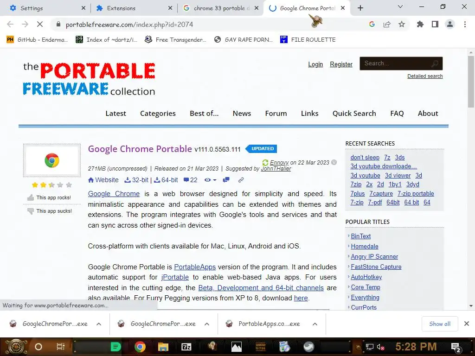The image size is (475, 356).
Task: Open the FAQ menu item
Action: pos(397,114)
